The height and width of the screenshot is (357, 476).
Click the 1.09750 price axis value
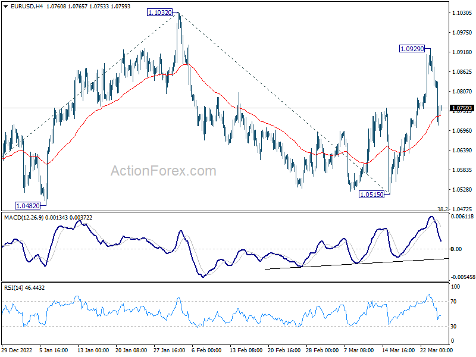click(x=462, y=33)
